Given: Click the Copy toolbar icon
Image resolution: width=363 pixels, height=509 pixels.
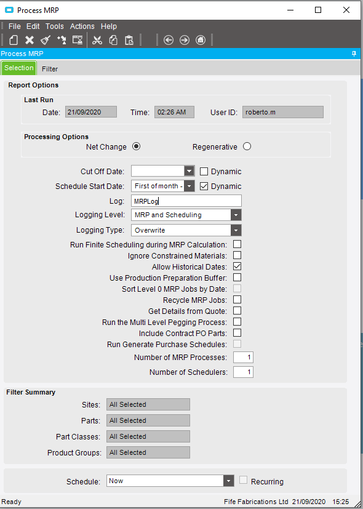Looking at the screenshot, I should pos(113,40).
